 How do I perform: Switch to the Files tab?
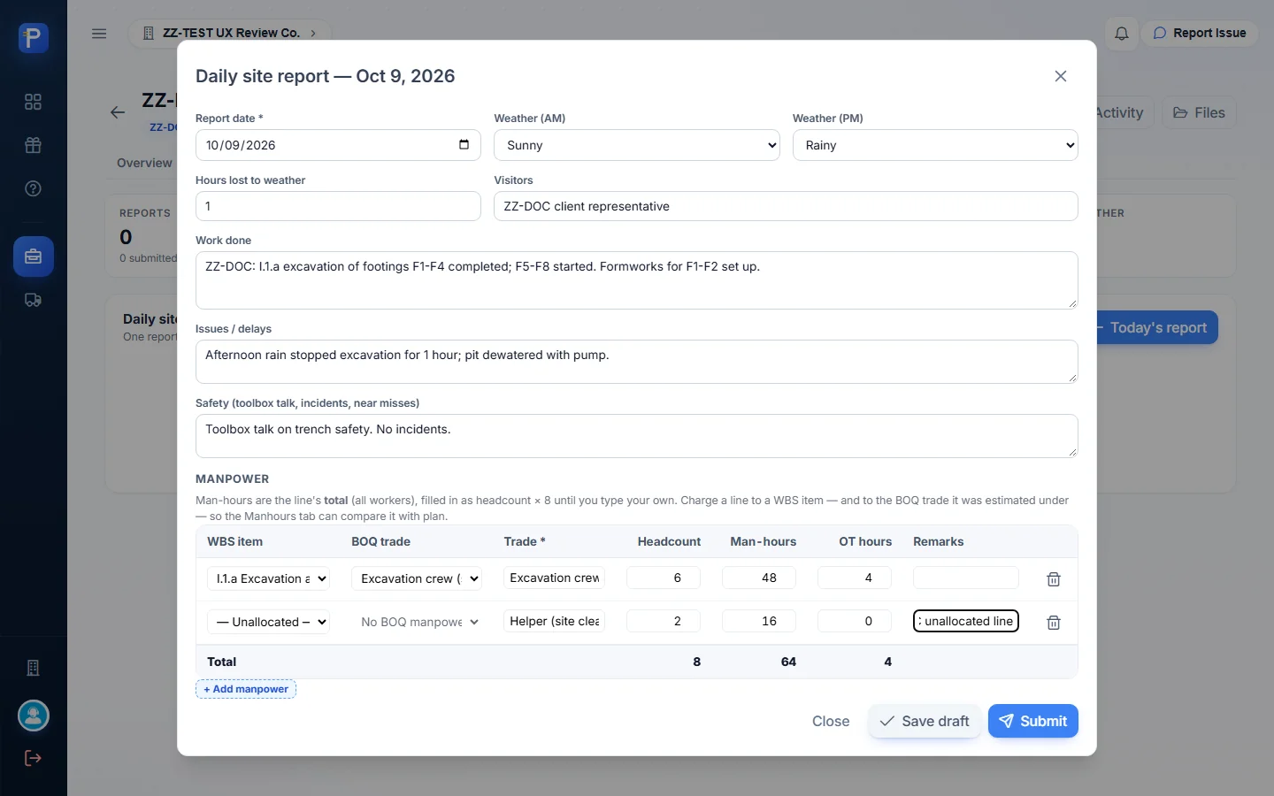pyautogui.click(x=1199, y=112)
